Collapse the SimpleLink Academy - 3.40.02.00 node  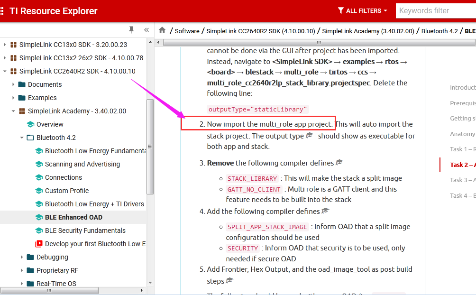13,111
